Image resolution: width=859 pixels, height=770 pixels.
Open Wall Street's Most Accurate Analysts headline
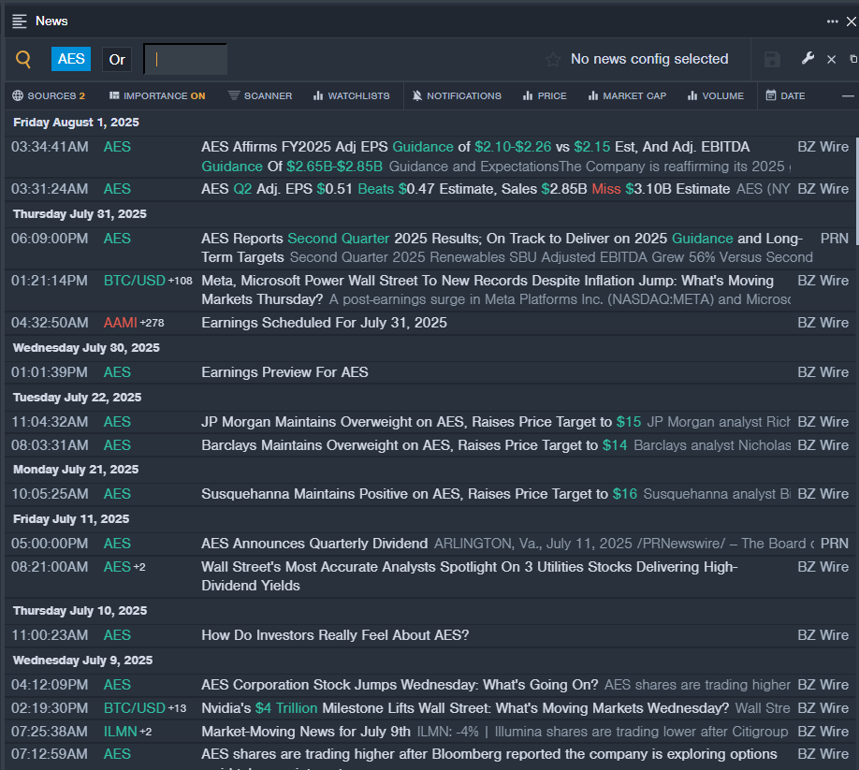(x=470, y=576)
